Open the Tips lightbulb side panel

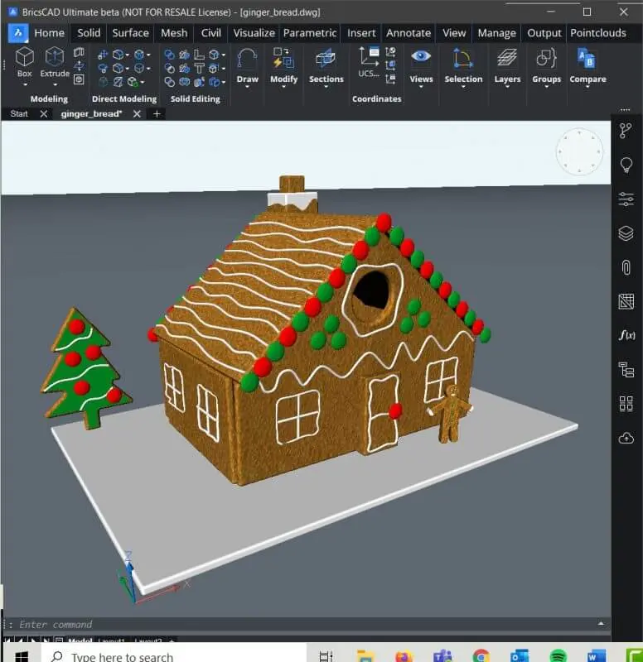click(626, 165)
